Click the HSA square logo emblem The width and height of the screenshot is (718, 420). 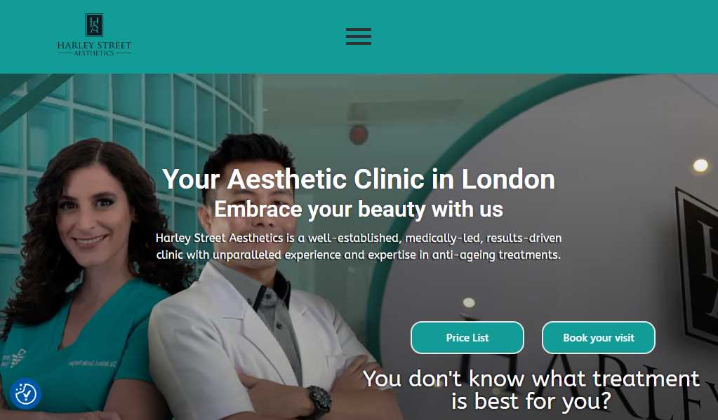[x=94, y=25]
